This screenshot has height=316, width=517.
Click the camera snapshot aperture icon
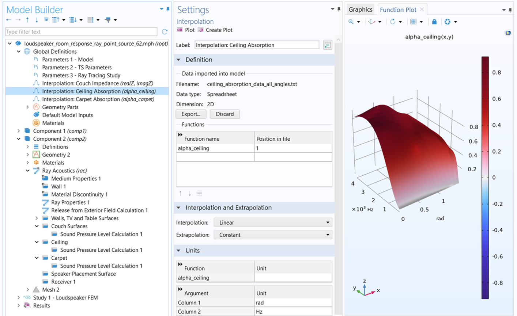pyautogui.click(x=448, y=22)
